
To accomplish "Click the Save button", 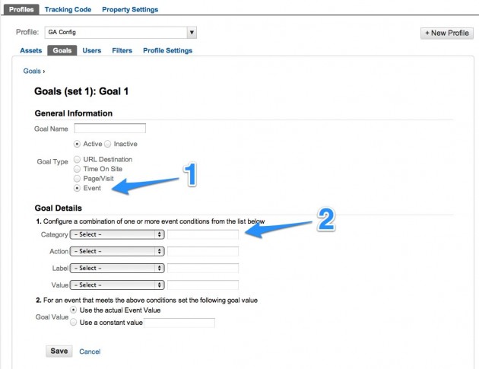I will 59,351.
